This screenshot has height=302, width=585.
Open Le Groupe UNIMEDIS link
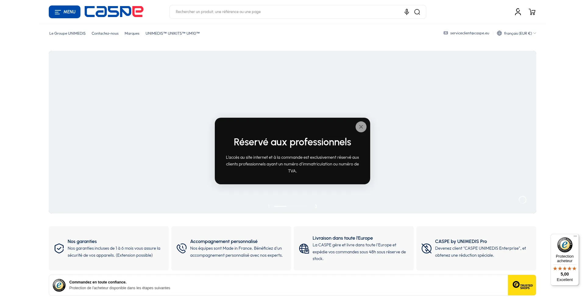(67, 33)
